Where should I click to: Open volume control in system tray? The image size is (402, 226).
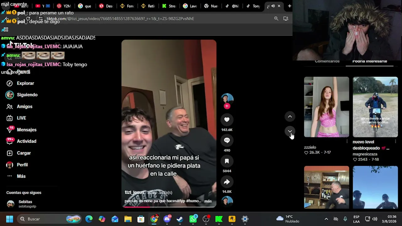point(375,219)
